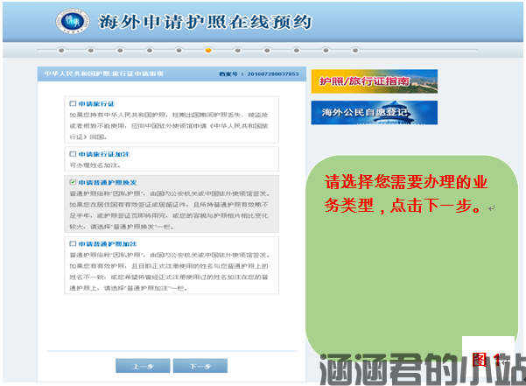This screenshot has height=386, width=526.
Task: Click the 海外申请护照在线预约 page title
Action: [205, 22]
